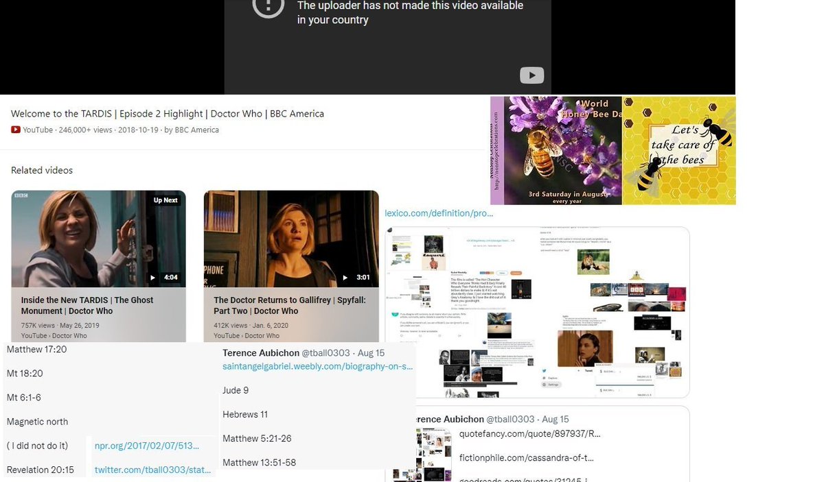Screen dimensions: 824x482
Task: Click the Mt 18:20 text
Action: click(x=25, y=374)
